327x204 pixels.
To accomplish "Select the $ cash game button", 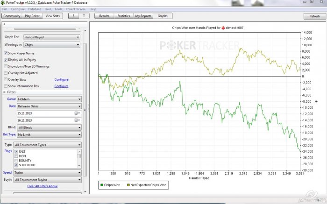I will [73, 16].
